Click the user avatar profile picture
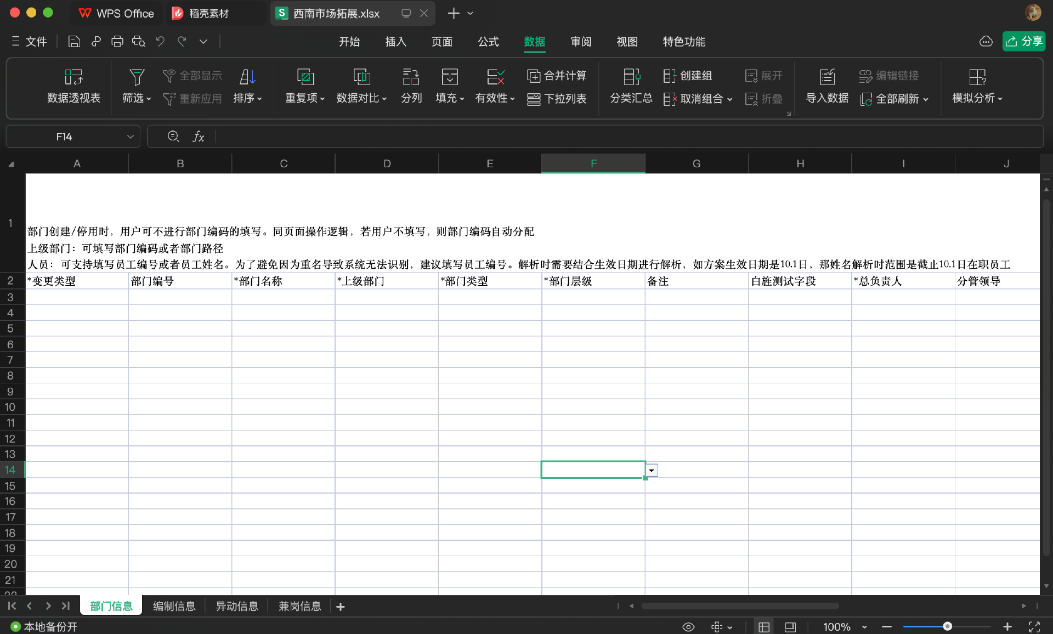 tap(1033, 13)
